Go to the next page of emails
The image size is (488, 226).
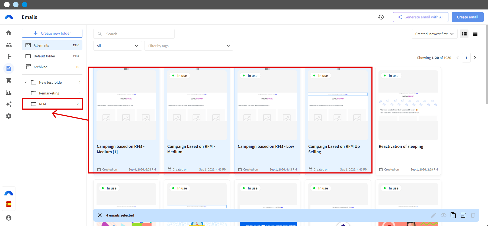click(x=475, y=58)
